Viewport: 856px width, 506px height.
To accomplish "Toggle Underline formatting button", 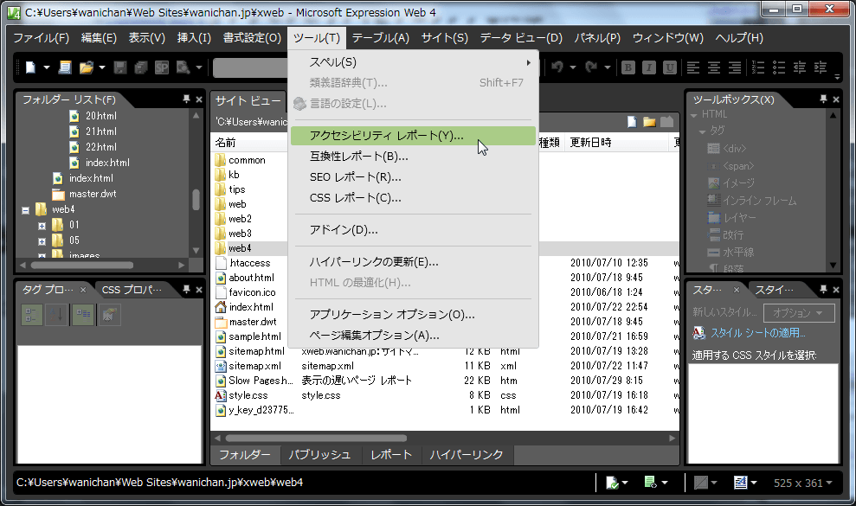I will [669, 67].
